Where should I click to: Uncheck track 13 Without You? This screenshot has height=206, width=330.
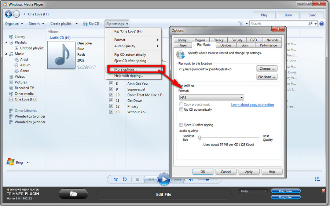point(111,112)
